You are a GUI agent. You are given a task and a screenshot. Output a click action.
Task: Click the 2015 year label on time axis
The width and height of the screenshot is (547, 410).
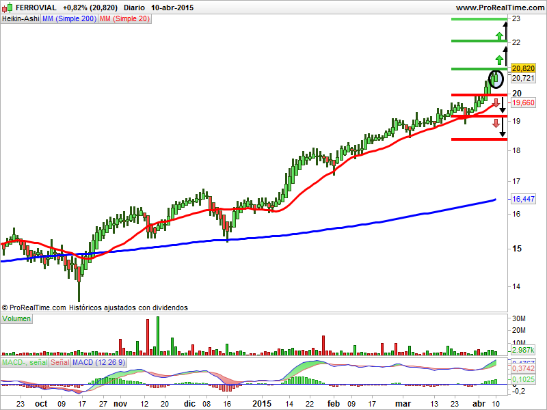pyautogui.click(x=262, y=404)
